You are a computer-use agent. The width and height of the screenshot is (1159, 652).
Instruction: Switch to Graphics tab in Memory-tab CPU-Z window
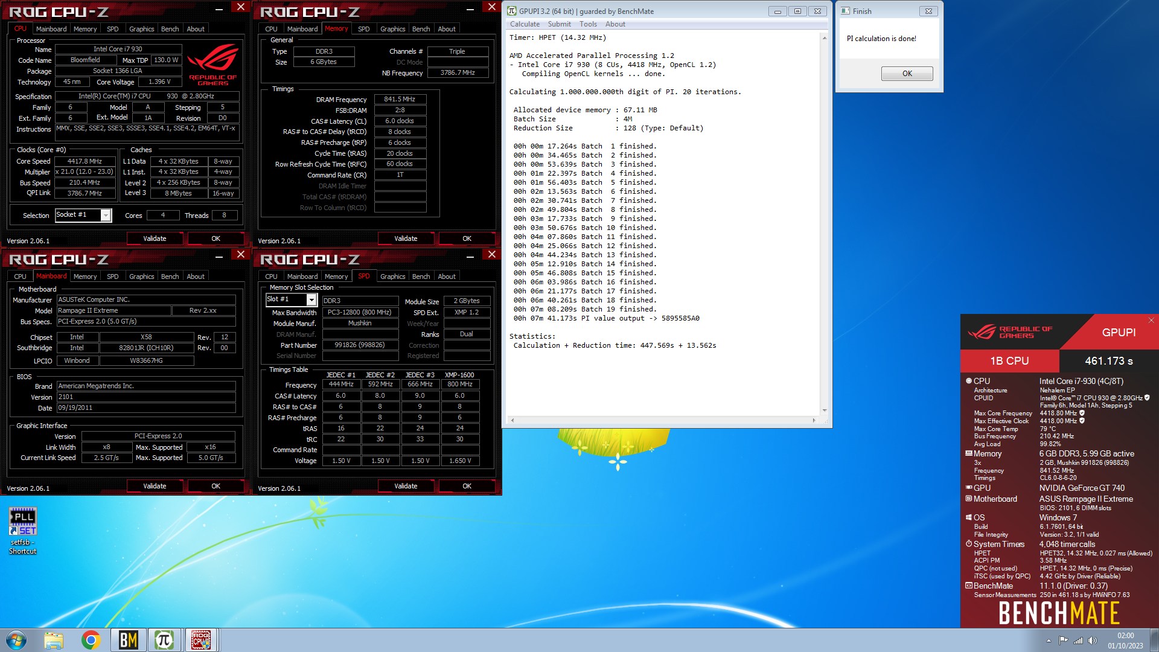[x=392, y=29]
